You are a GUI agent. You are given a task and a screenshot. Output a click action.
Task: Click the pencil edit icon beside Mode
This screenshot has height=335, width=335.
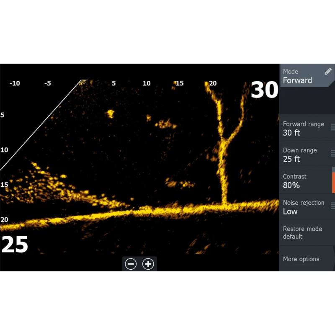coord(328,71)
